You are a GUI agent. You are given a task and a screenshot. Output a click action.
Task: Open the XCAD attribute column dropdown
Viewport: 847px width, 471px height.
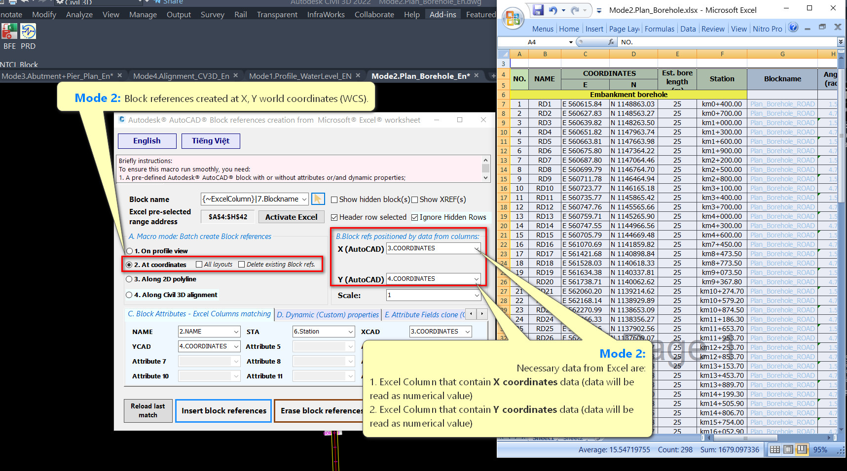pos(468,332)
